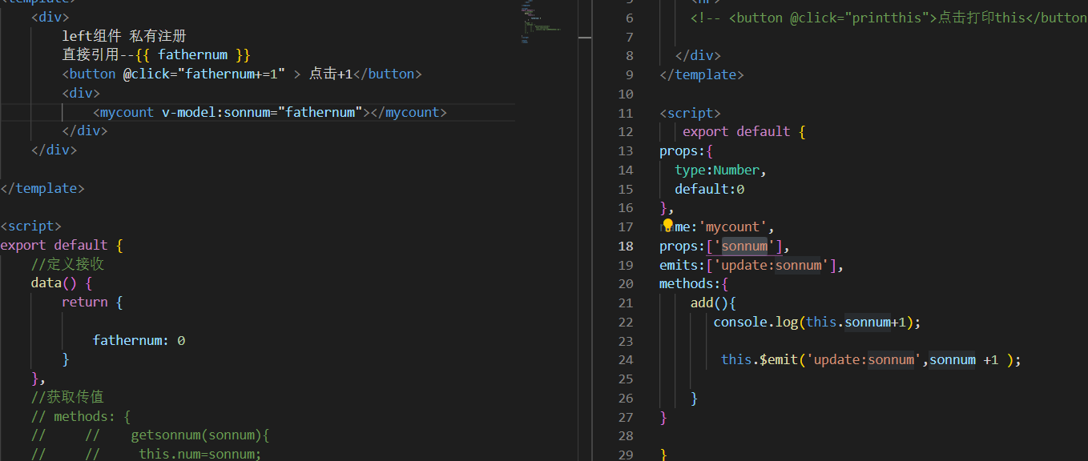Click line number 21 in the right gutter

tap(626, 303)
